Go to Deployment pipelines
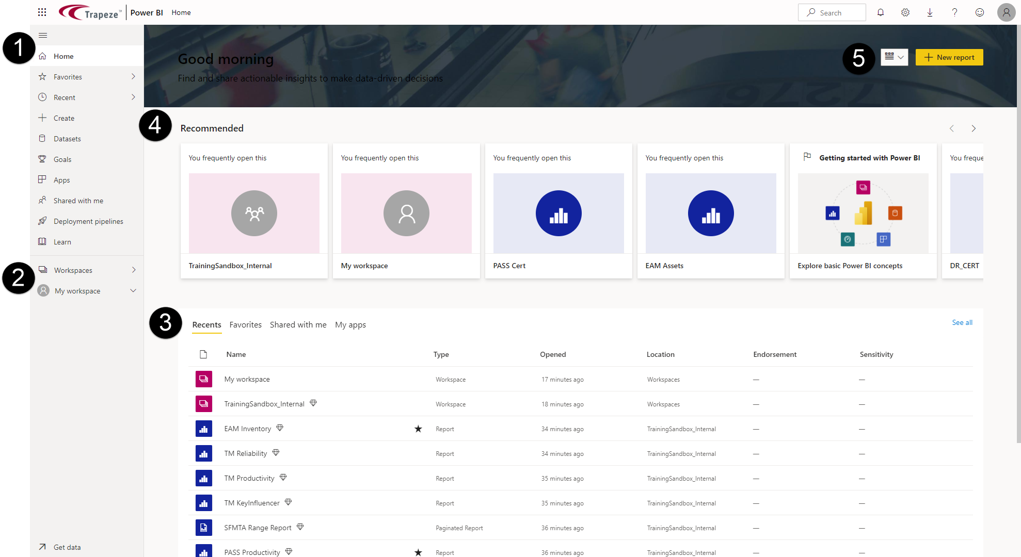This screenshot has width=1021, height=557. pyautogui.click(x=88, y=221)
